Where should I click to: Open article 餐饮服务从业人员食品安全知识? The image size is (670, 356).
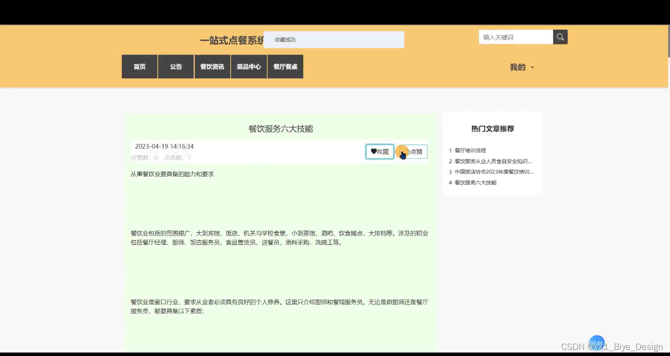(x=493, y=161)
